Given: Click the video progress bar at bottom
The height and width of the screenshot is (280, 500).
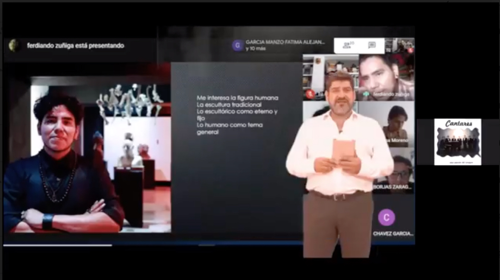Looking at the screenshot, I should coord(209,245).
